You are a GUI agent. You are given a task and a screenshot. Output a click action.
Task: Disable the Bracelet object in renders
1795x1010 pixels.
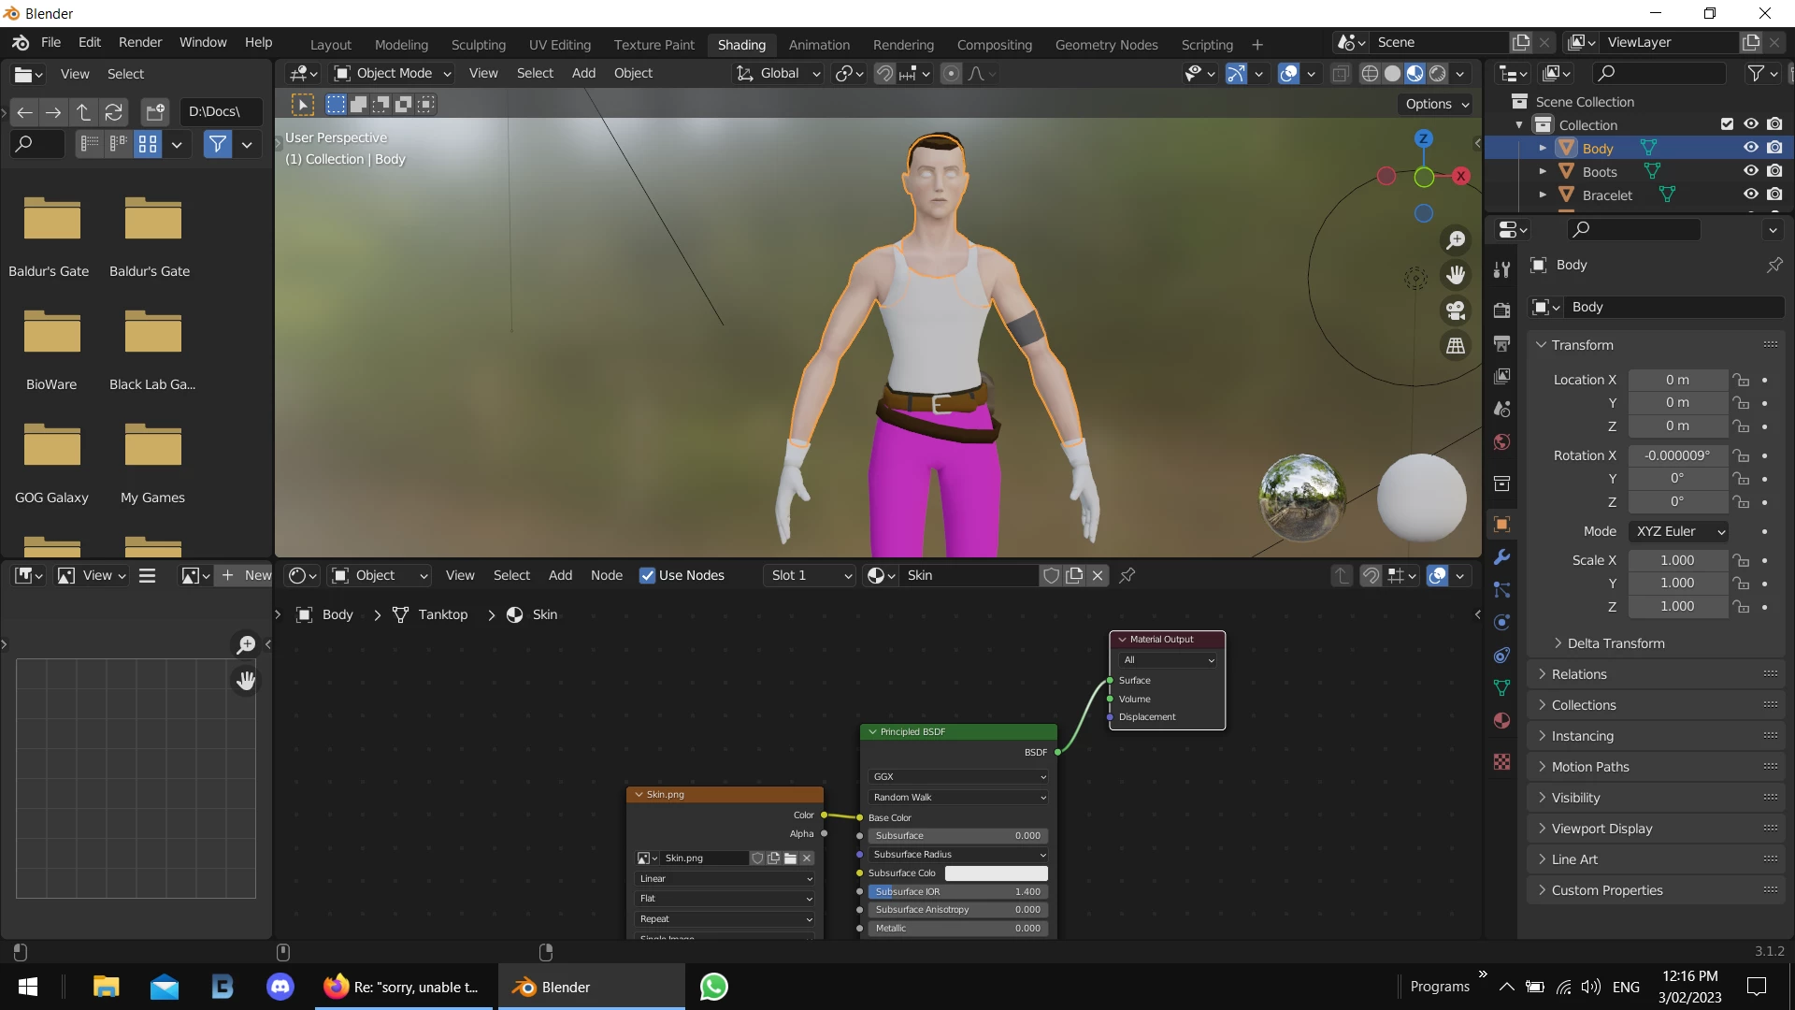point(1774,195)
